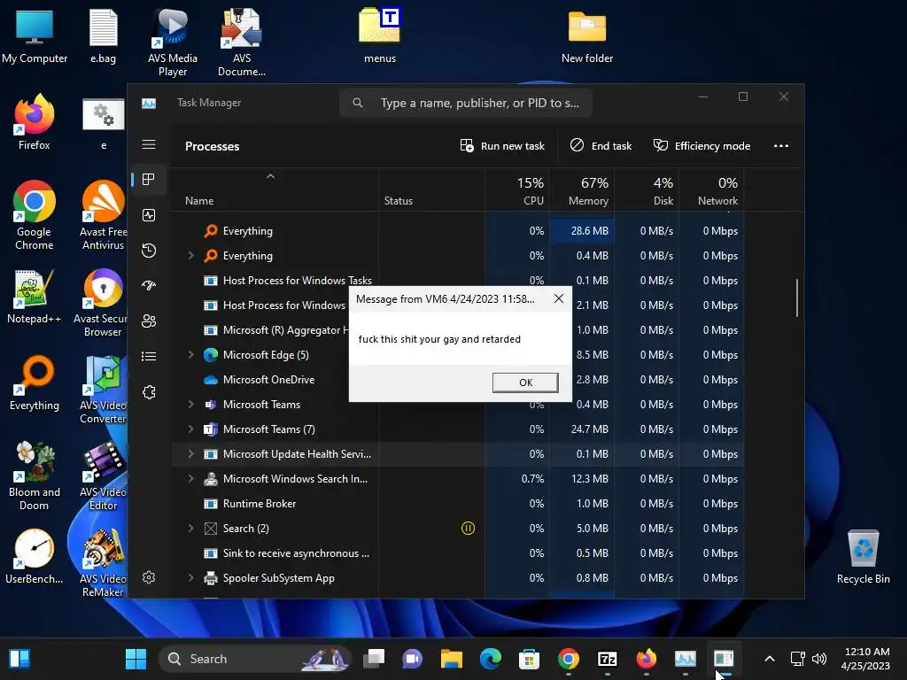The height and width of the screenshot is (680, 907).
Task: Open the taskbar clock and date
Action: [x=866, y=659]
